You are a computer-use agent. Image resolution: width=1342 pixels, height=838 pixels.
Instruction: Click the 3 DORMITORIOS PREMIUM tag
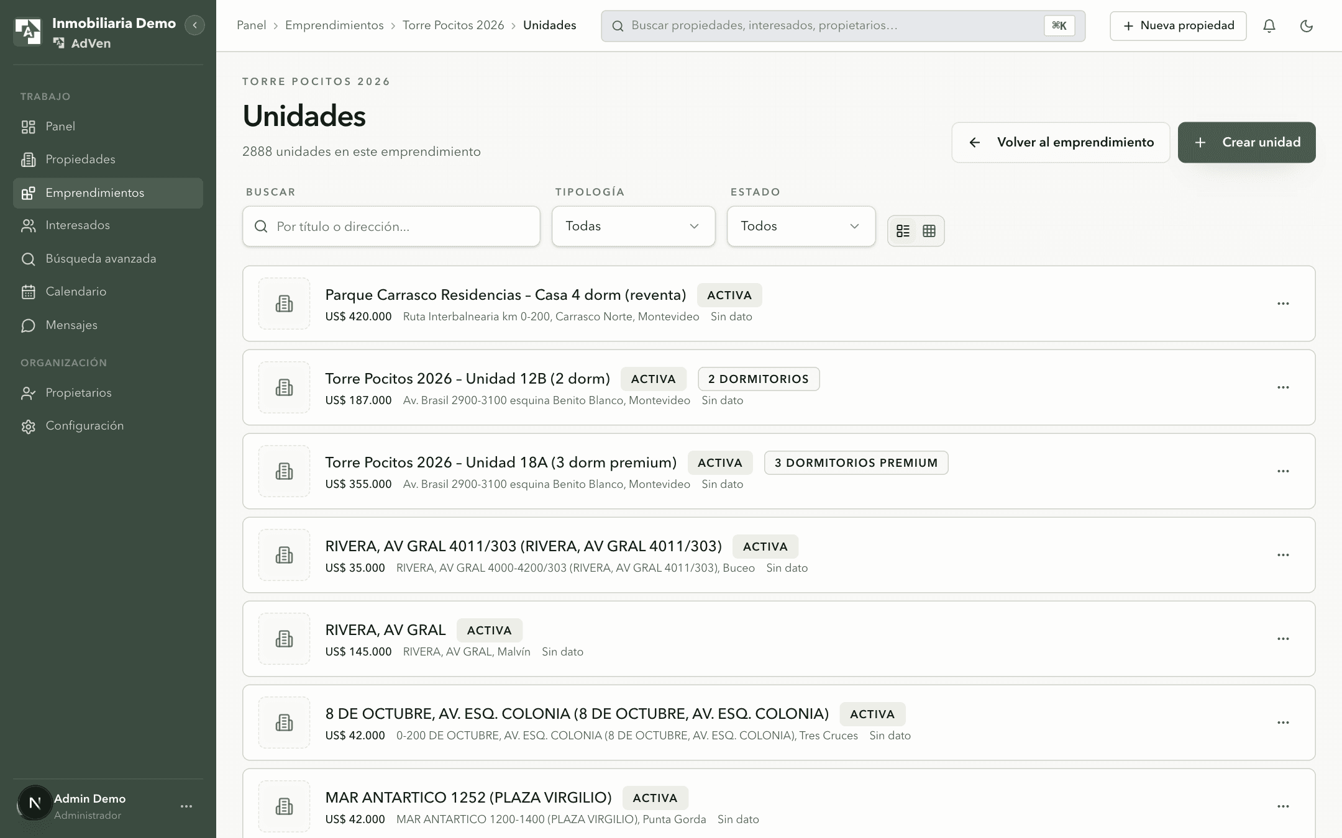(856, 462)
